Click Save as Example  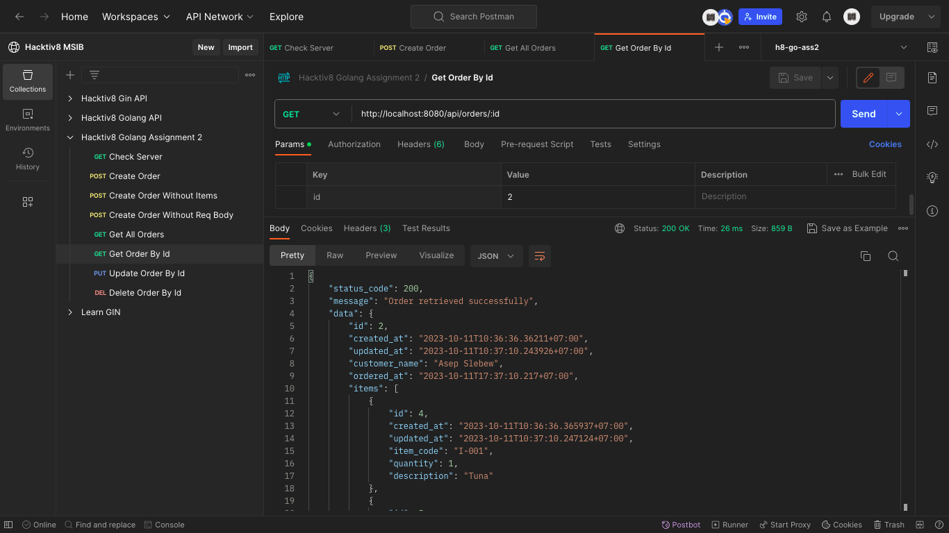848,228
